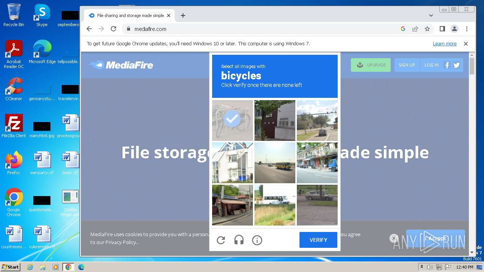The image size is (484, 272).
Task: Reload the MediaFire page
Action: point(113,29)
